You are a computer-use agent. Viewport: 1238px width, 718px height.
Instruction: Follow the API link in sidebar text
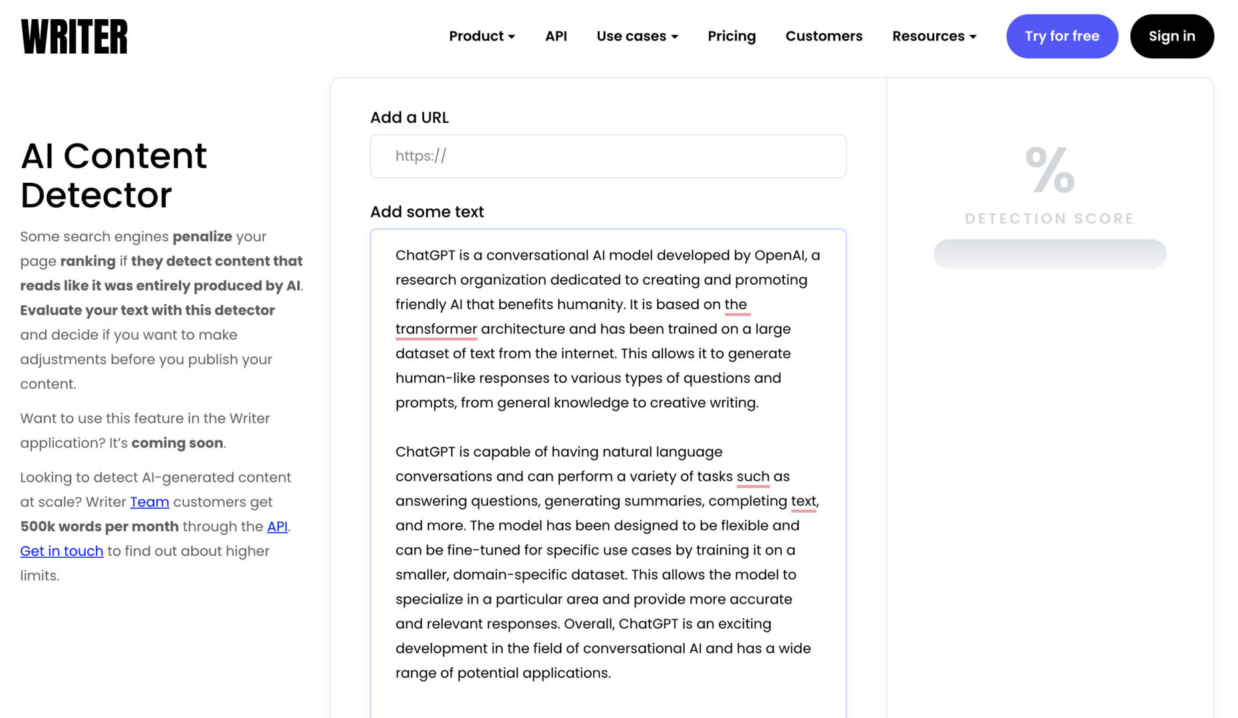point(277,527)
